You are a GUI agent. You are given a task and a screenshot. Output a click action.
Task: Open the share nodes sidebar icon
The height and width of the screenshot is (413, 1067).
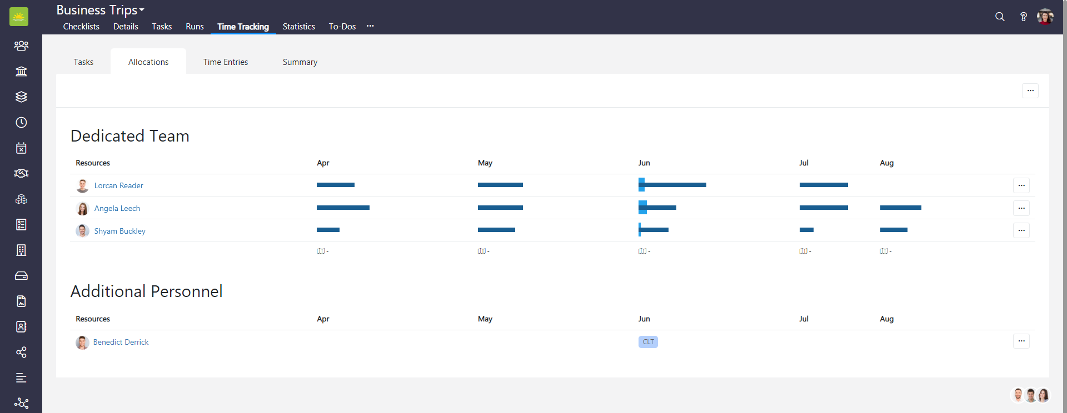tap(21, 352)
